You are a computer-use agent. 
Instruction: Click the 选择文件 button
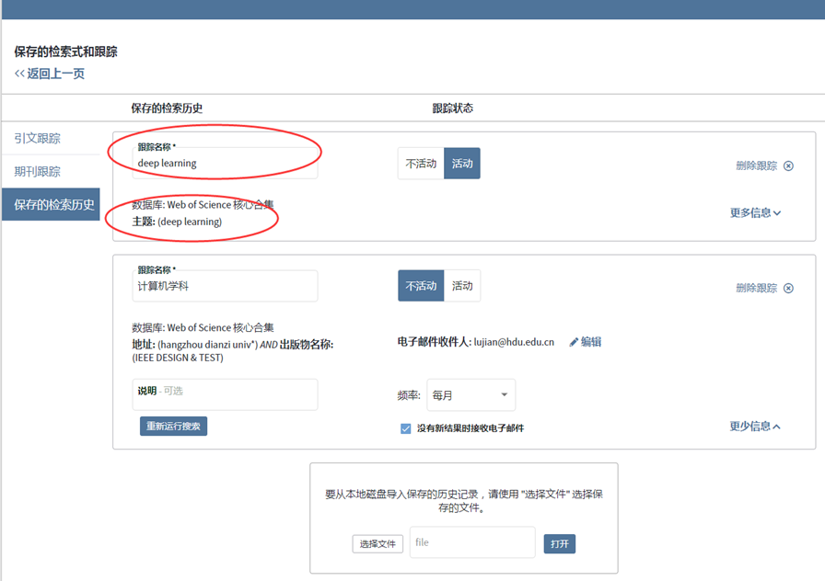coord(378,543)
